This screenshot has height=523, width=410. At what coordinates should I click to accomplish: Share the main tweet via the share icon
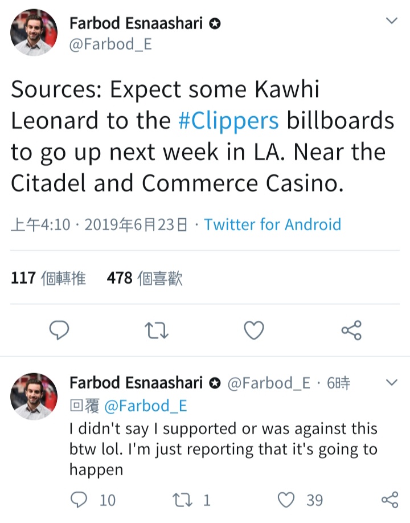[x=351, y=330]
